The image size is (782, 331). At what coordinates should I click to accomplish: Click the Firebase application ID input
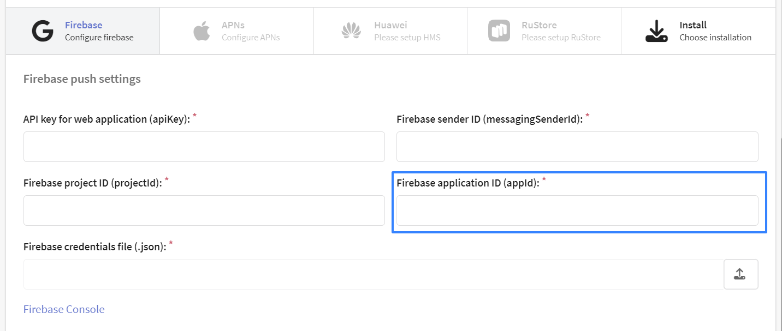pyautogui.click(x=577, y=210)
